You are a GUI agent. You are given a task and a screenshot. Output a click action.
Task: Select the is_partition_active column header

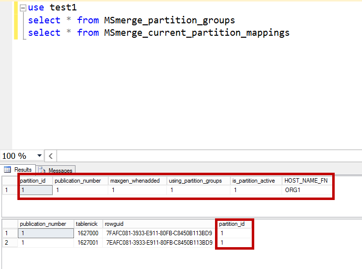click(254, 181)
